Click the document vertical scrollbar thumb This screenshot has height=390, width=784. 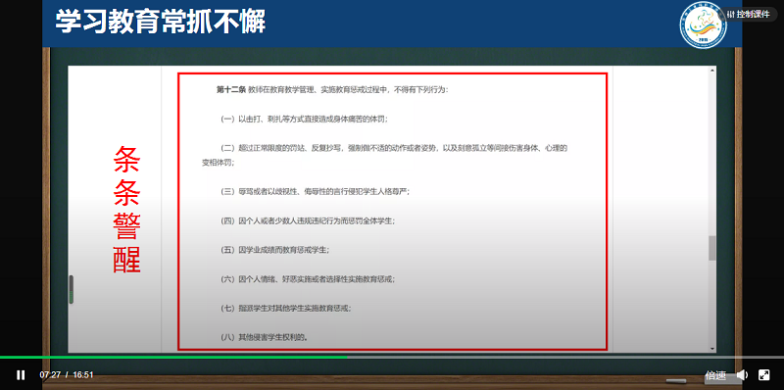tap(712, 248)
